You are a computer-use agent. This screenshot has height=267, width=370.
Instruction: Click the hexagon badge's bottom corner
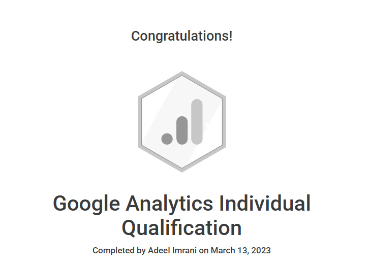(182, 170)
